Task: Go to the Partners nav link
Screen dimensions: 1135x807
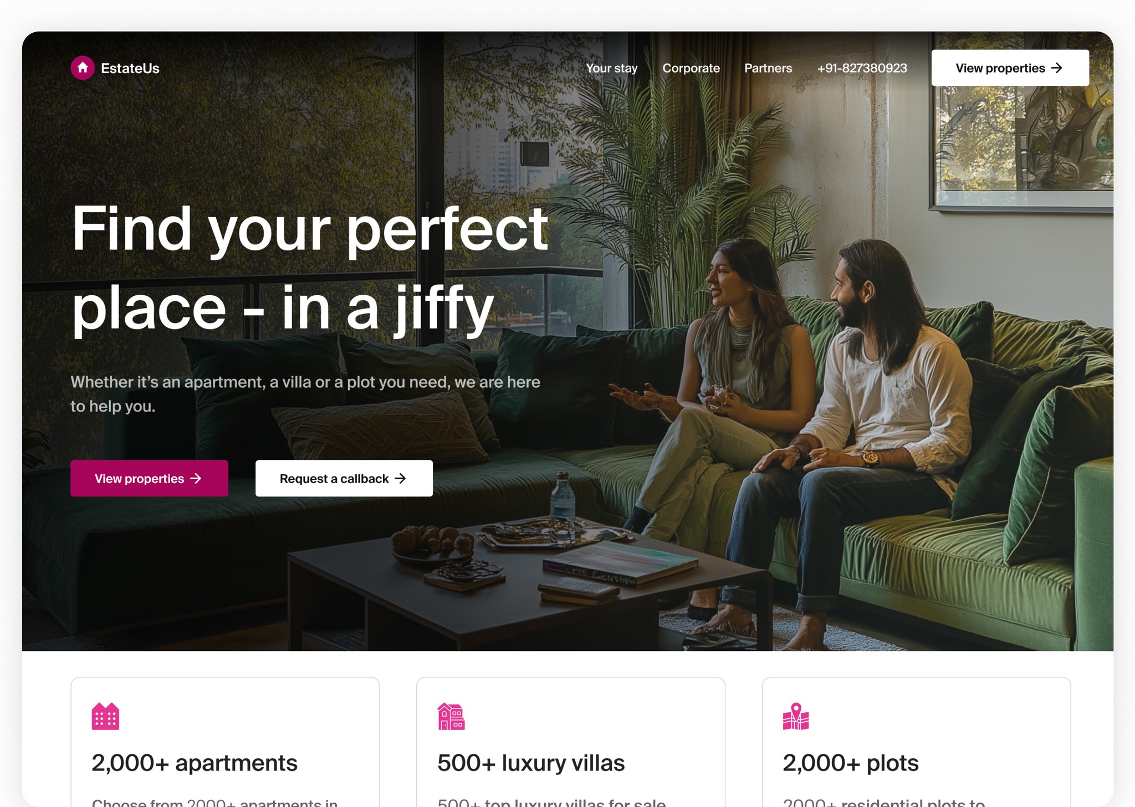Action: pos(768,68)
